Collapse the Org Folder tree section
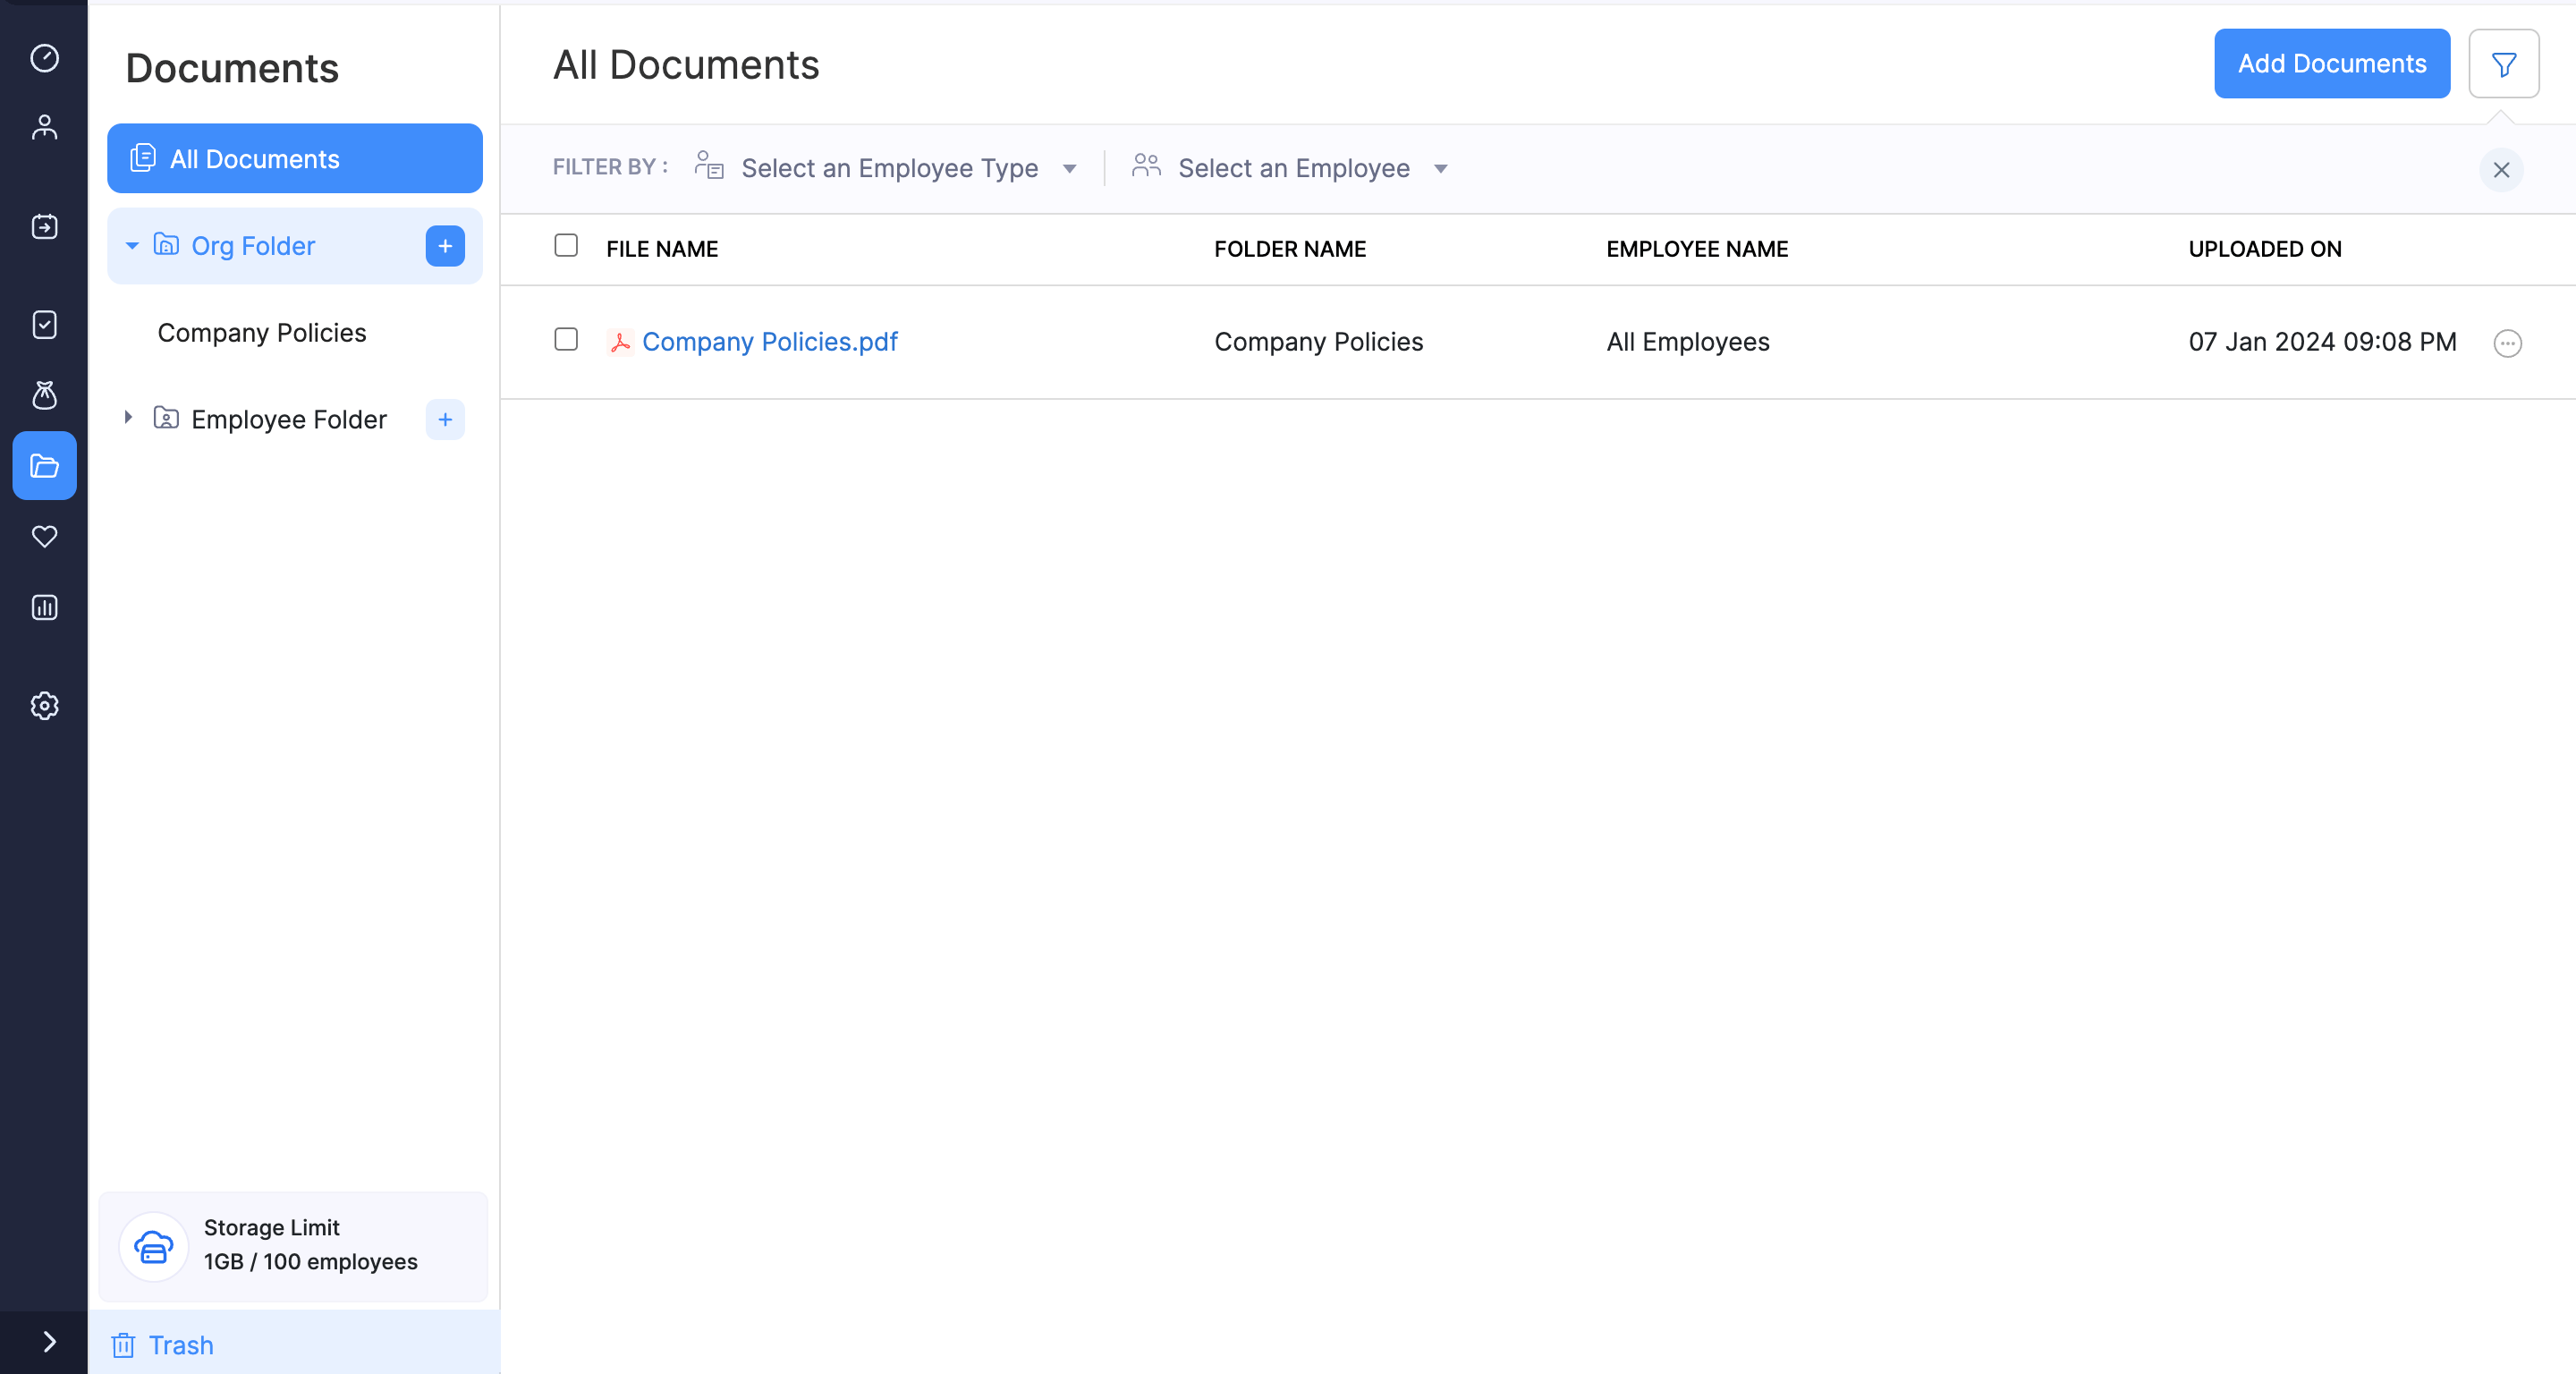 (x=131, y=246)
